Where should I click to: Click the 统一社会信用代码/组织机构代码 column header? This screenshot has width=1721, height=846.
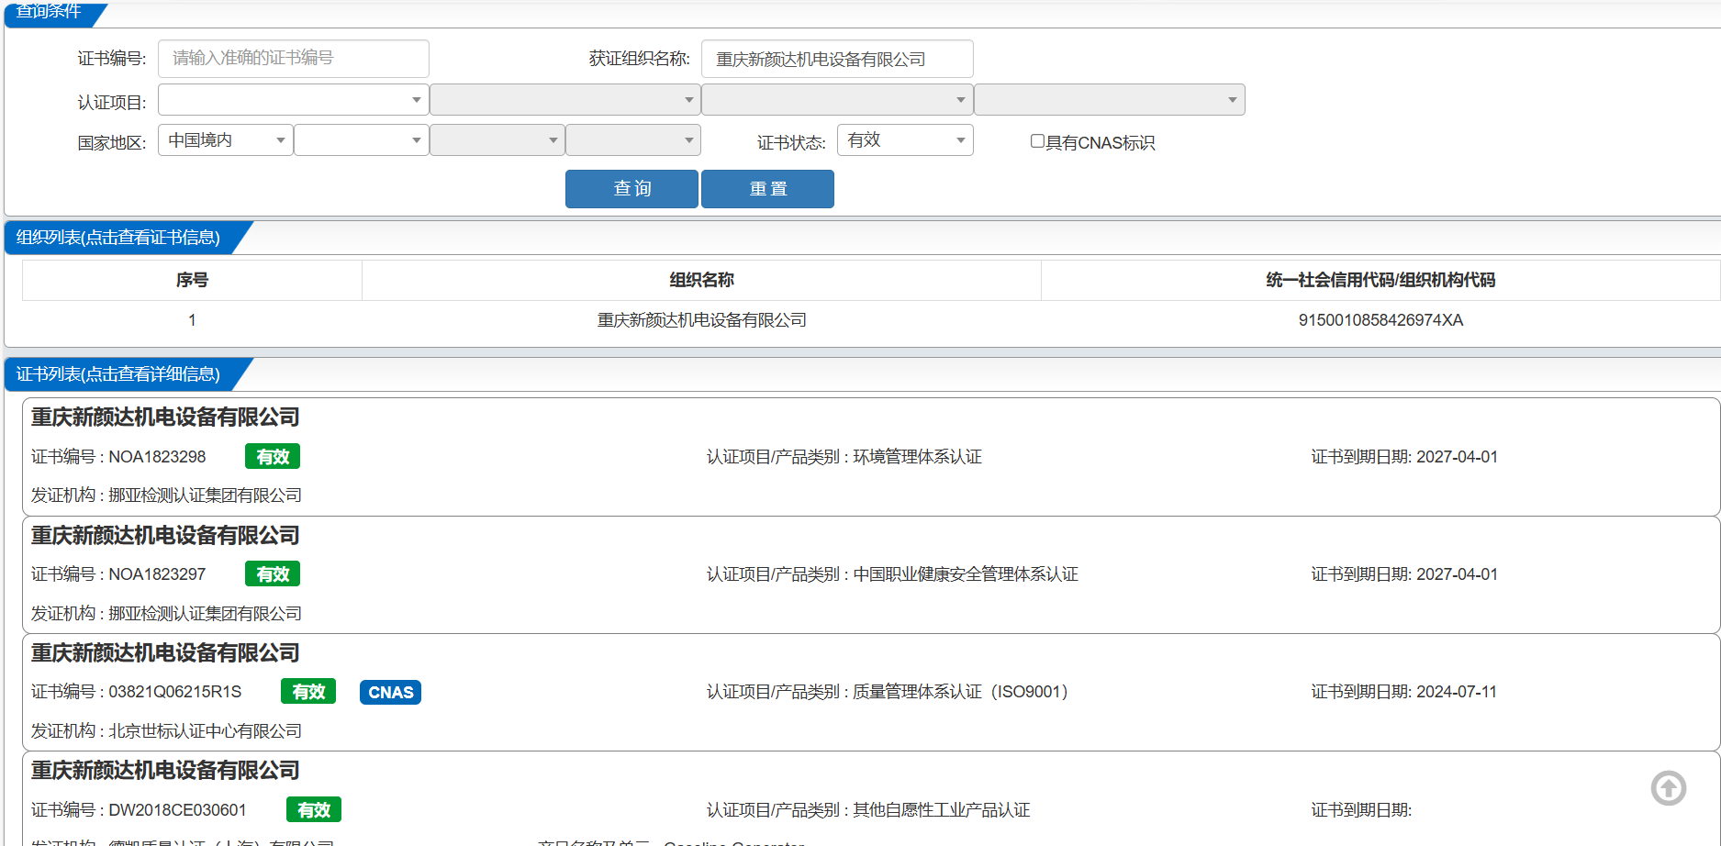[x=1380, y=280]
